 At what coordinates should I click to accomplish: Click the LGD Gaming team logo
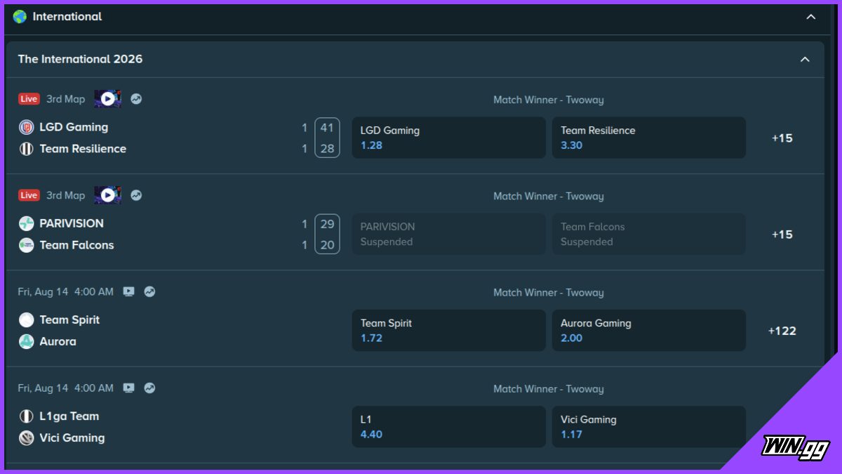(x=26, y=127)
